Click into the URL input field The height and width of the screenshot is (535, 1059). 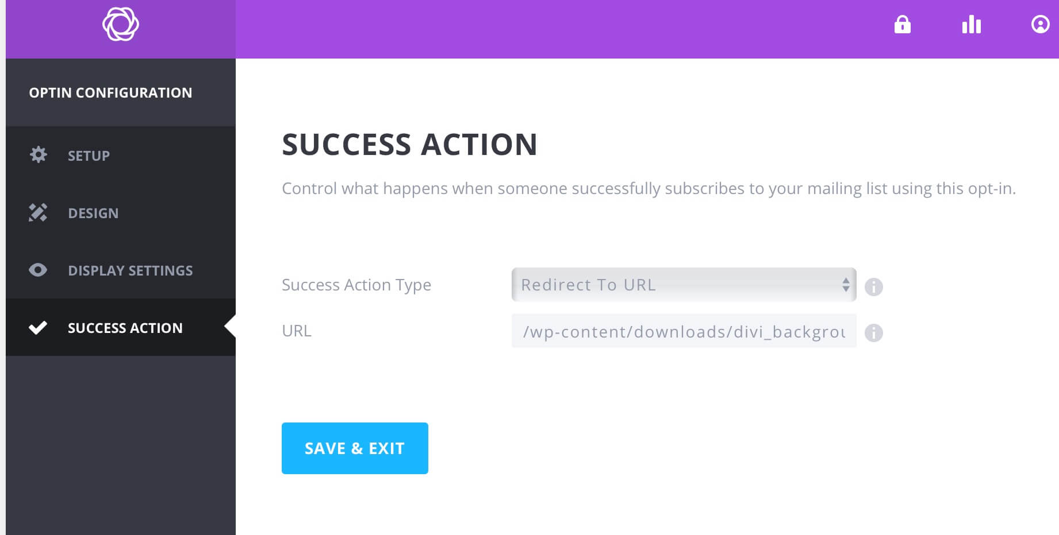point(684,331)
